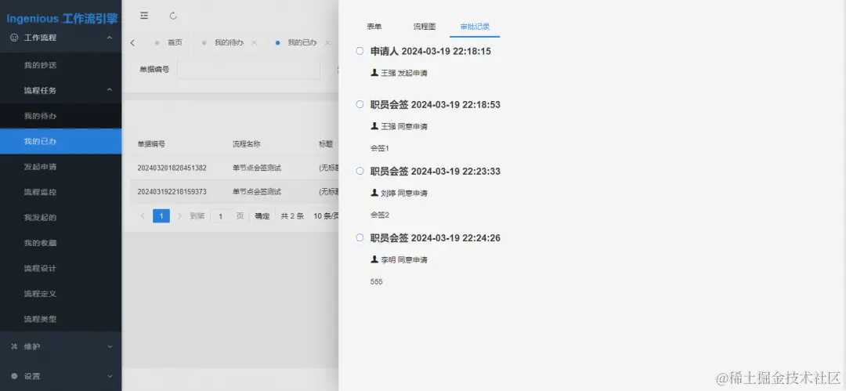Click the 职员会签 2024-03-19 22:24:26 heading

[x=436, y=238]
